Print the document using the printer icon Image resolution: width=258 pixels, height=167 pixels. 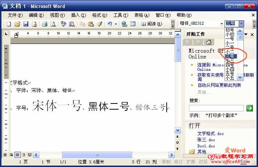(x=44, y=24)
